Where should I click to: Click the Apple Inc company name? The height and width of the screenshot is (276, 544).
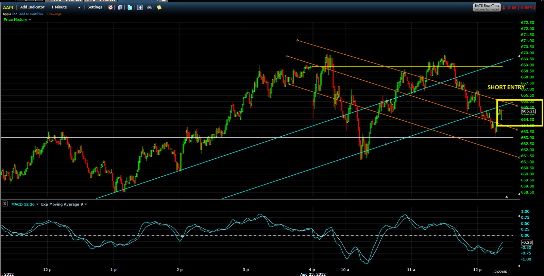(x=10, y=14)
